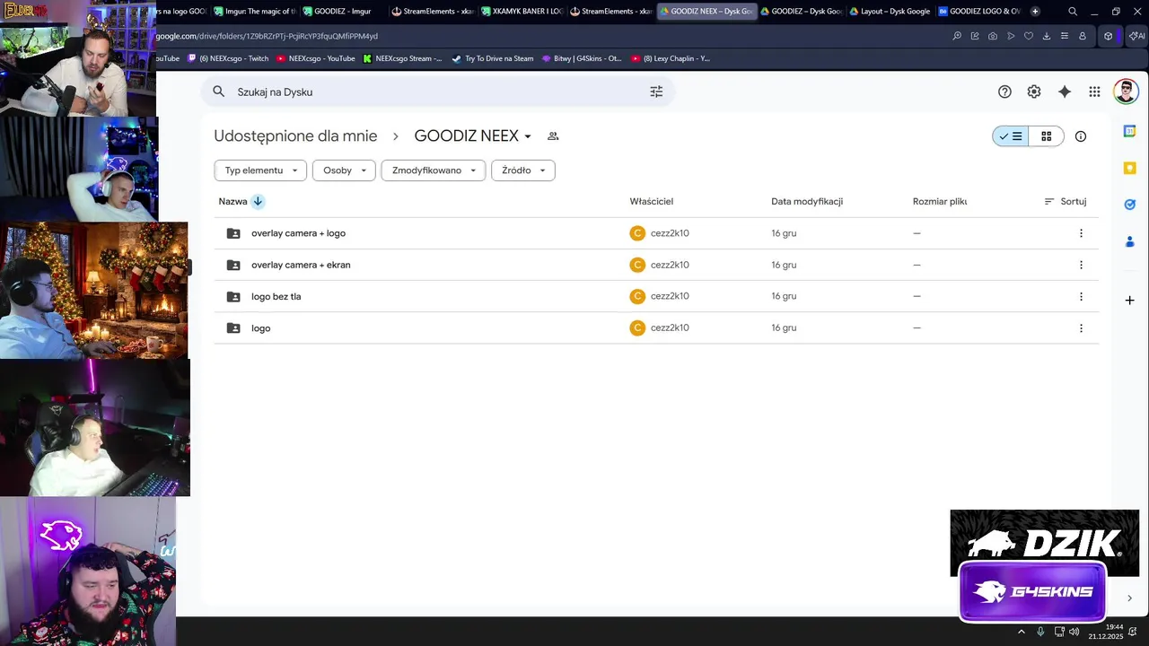Go to Udostępnione dla mnie breadcrumb
This screenshot has width=1149, height=646.
pos(295,136)
